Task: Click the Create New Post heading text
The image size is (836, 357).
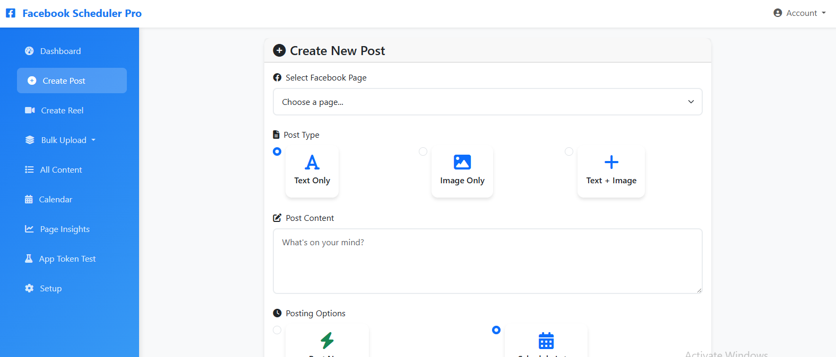Action: click(338, 51)
